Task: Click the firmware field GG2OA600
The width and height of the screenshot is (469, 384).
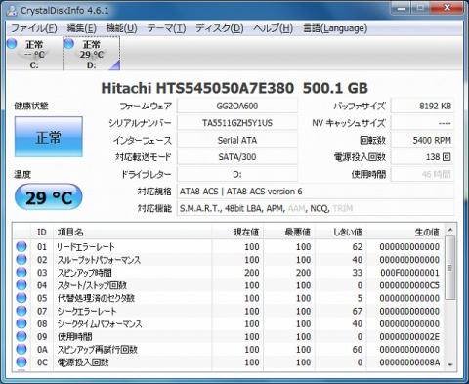Action: point(237,107)
